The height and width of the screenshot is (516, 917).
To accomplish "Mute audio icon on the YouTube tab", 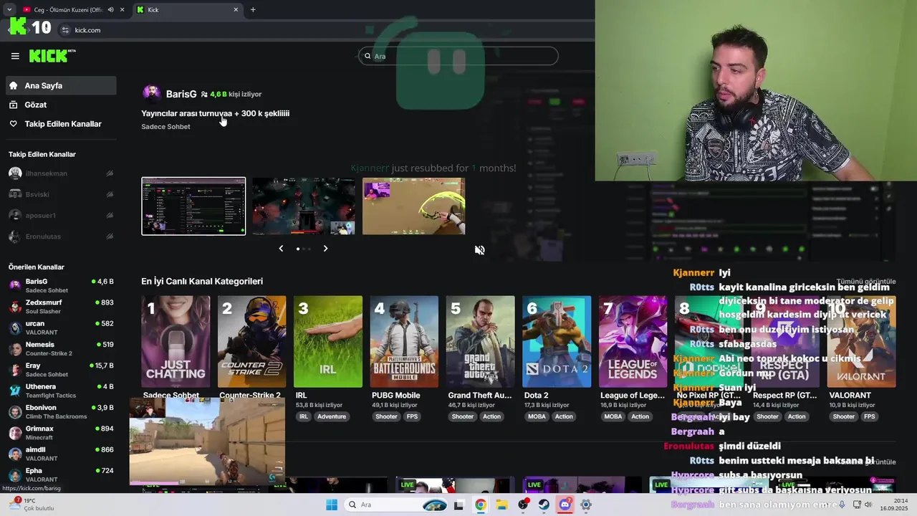I will click(x=110, y=9).
